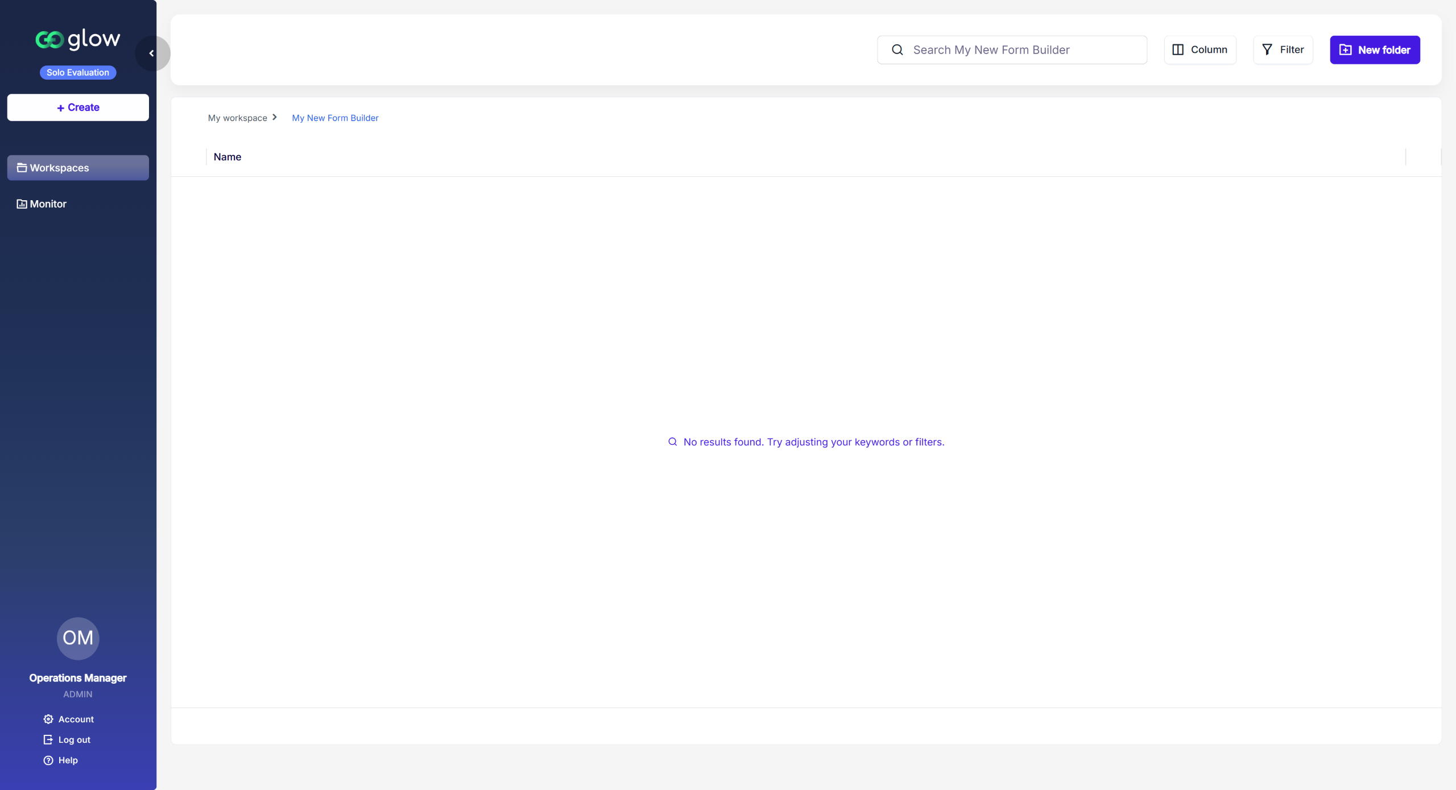The image size is (1456, 790).
Task: Click the New folder plus icon
Action: [1345, 50]
